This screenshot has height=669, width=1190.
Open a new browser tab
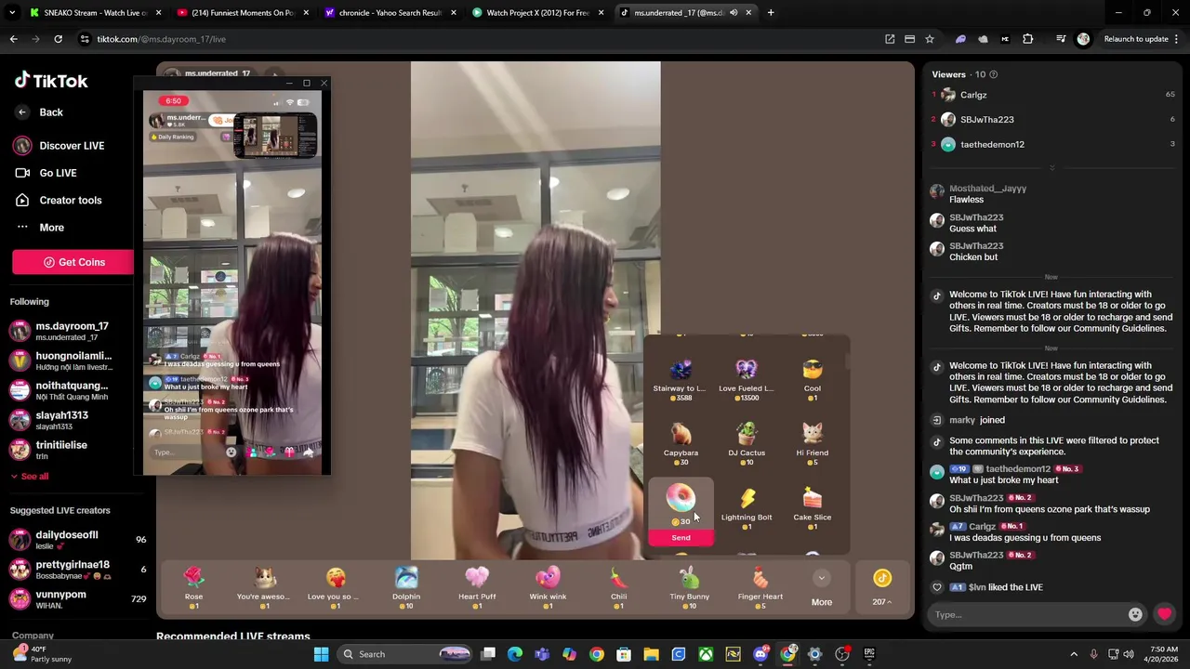click(771, 13)
